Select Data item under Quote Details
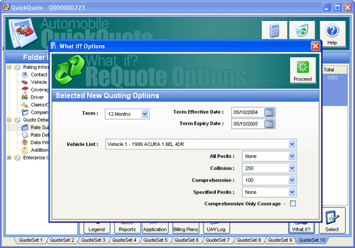Image resolution: width=355 pixels, height=248 pixels. [39, 143]
